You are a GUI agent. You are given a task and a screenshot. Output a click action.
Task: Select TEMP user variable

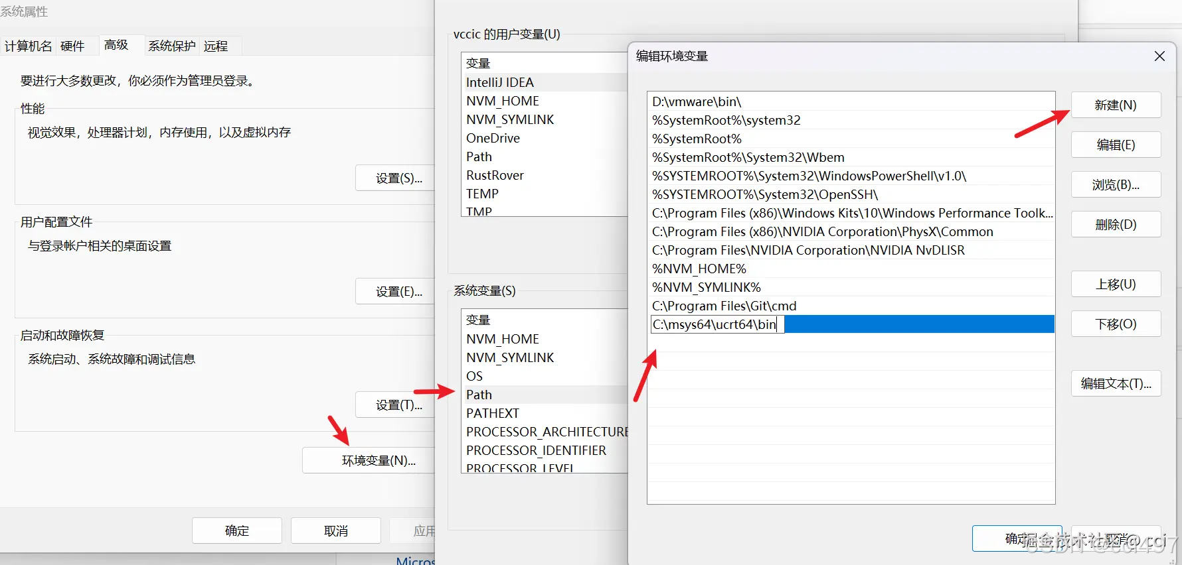[x=545, y=194]
